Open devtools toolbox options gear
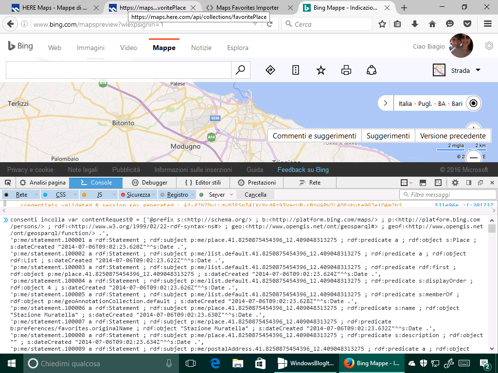The height and width of the screenshot is (373, 498). 455,183
